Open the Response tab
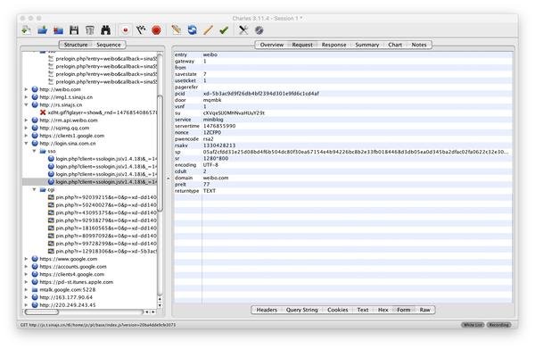Screen dimensions: 535x349 (x=333, y=45)
